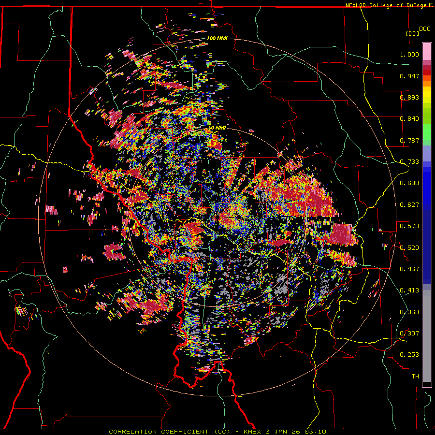Click the CORRELATION COEFFICIENT (CC) caption text
This screenshot has width=435, height=435.
169,432
